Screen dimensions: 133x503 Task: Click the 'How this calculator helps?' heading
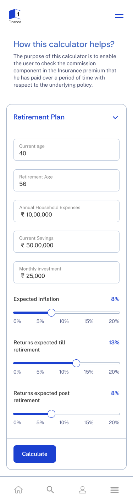tap(64, 45)
